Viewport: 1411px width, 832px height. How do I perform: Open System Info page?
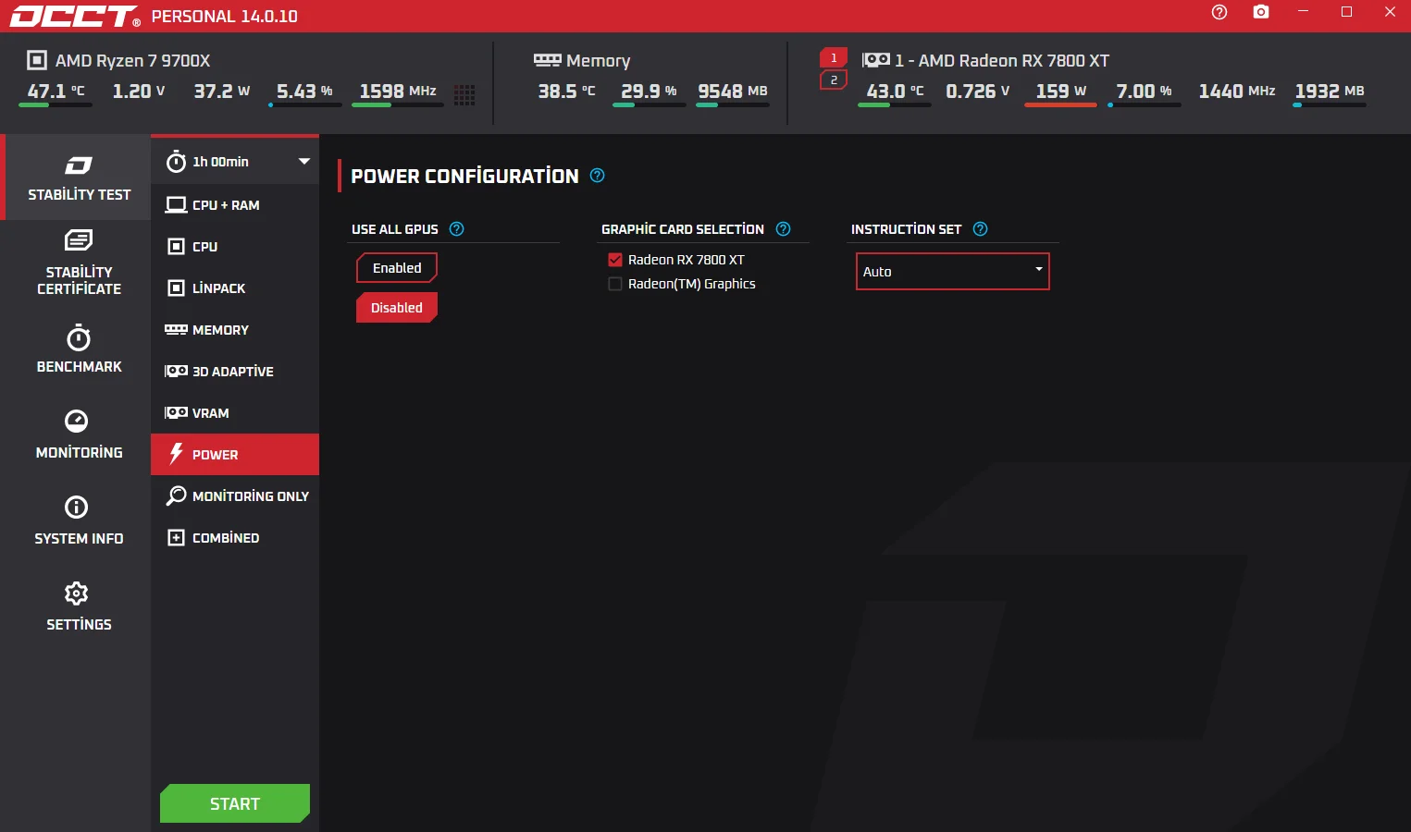(x=79, y=520)
